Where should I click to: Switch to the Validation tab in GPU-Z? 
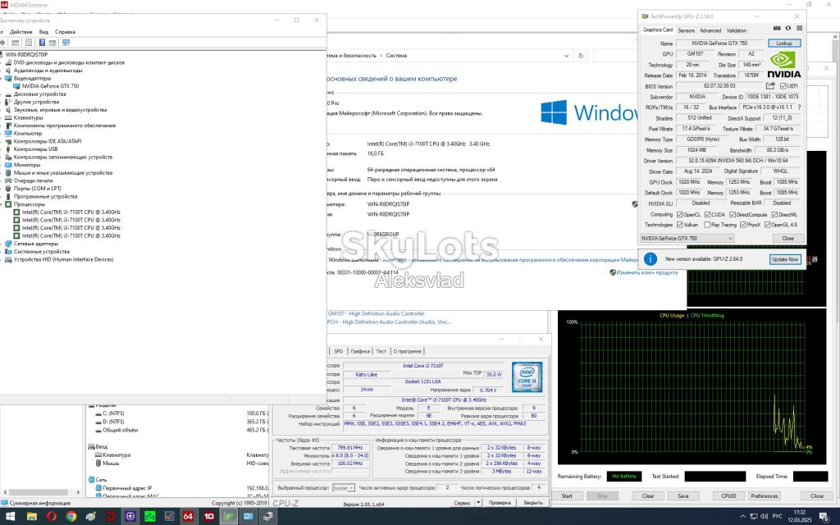pos(737,30)
